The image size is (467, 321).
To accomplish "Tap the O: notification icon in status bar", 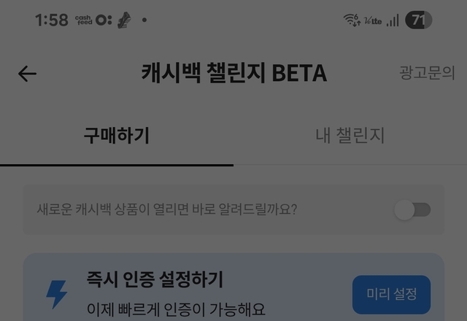I will 104,20.
